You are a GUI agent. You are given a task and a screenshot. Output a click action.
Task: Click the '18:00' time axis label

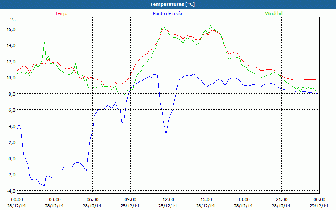244,200
